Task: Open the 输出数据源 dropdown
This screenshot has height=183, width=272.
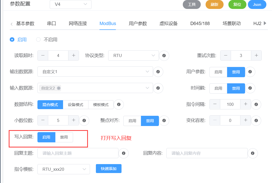Action: (95, 72)
